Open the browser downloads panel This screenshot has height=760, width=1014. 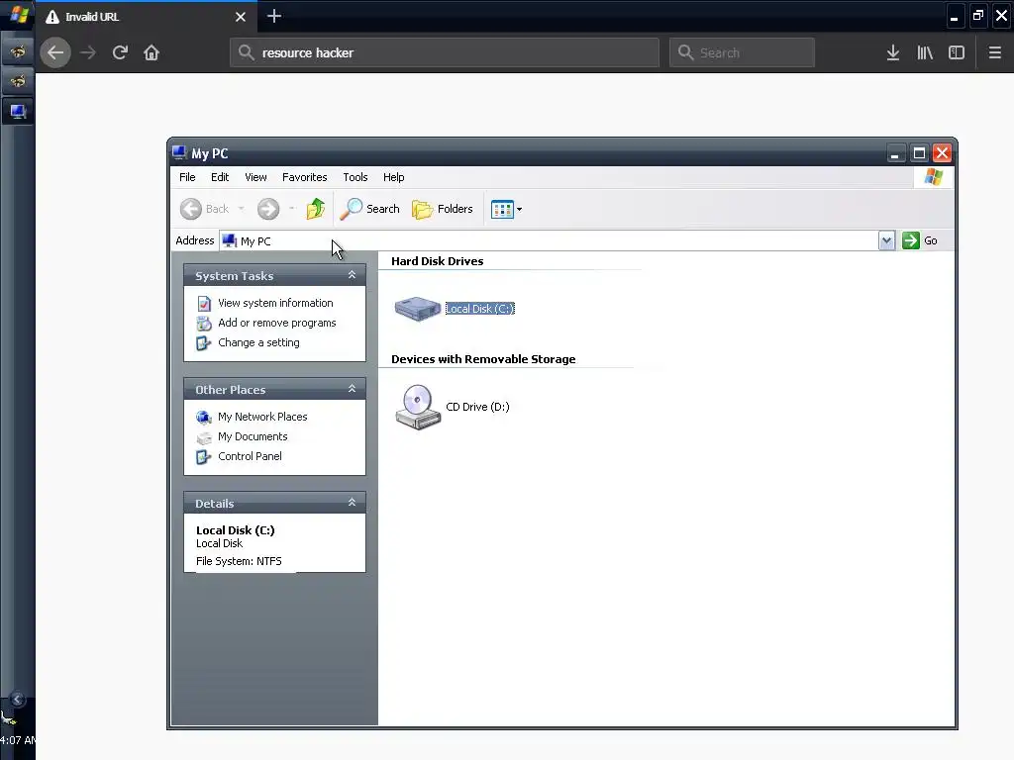(x=892, y=52)
